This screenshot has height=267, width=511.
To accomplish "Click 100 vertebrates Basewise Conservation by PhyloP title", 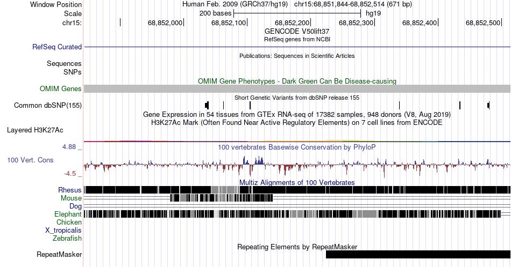I will [x=297, y=147].
